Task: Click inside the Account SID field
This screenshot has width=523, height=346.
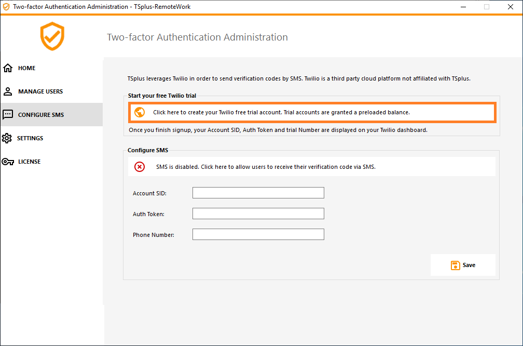Action: coord(258,192)
